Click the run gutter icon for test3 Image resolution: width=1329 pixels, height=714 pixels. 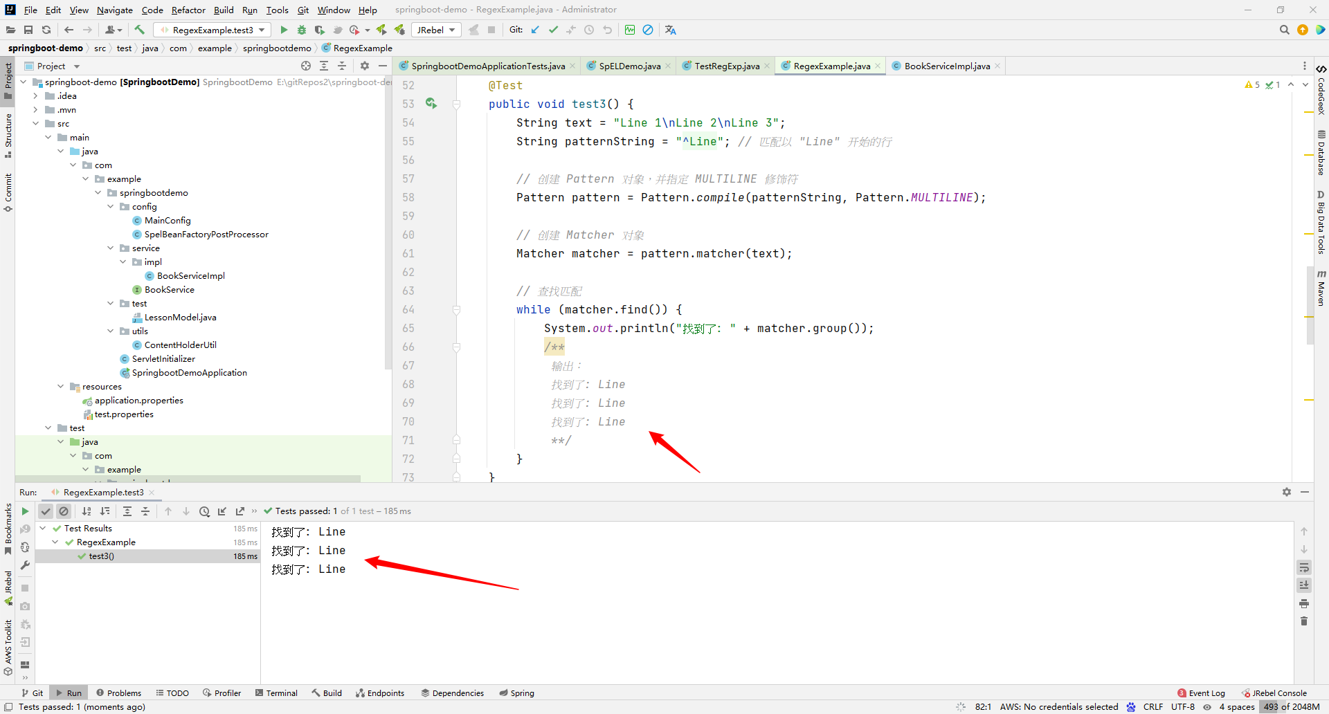tap(431, 103)
